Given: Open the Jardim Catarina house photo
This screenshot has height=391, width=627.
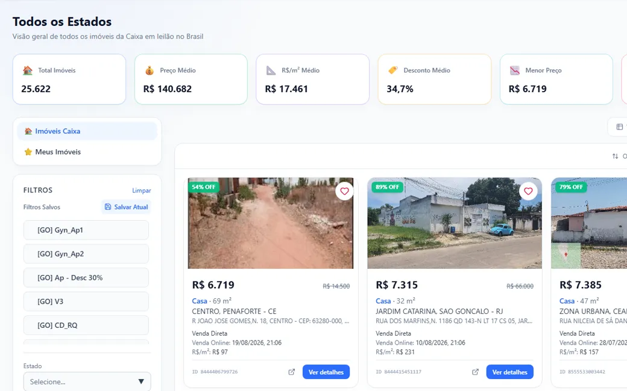Looking at the screenshot, I should click(455, 223).
